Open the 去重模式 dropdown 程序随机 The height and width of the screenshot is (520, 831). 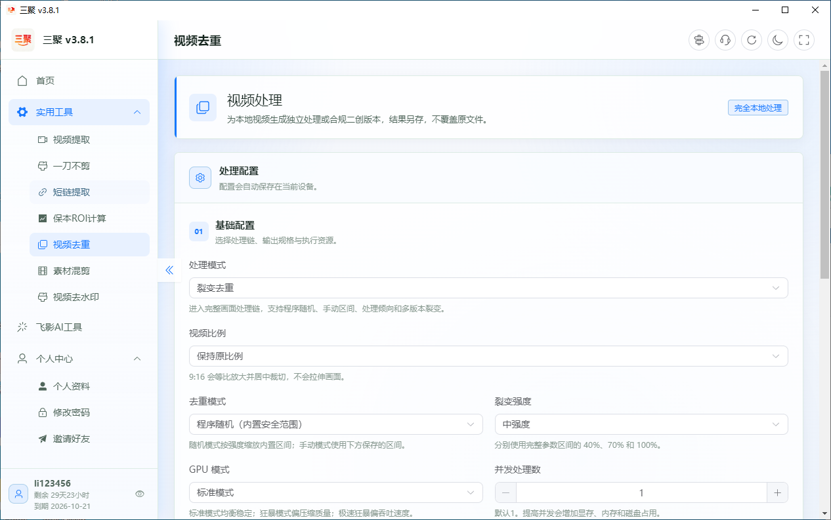click(336, 424)
